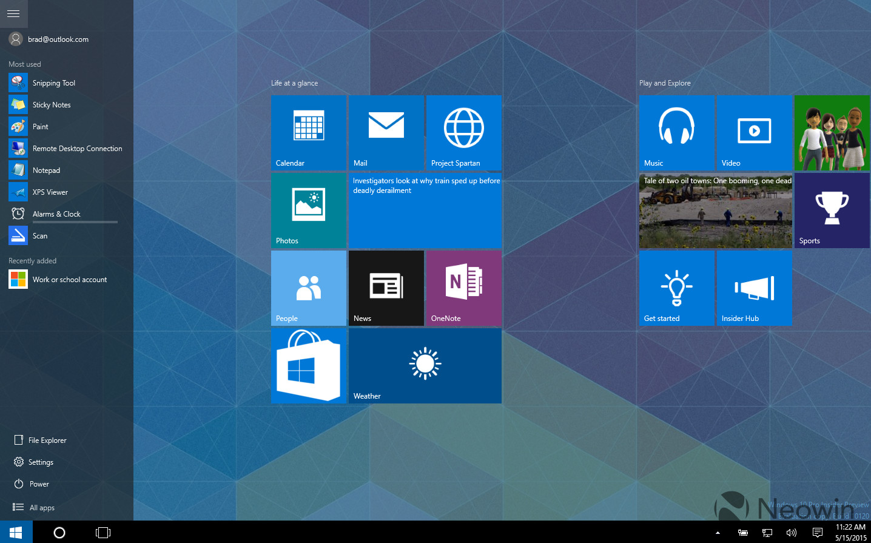Viewport: 871px width, 543px height.
Task: Open Alarms & Clock app
Action: tap(67, 214)
